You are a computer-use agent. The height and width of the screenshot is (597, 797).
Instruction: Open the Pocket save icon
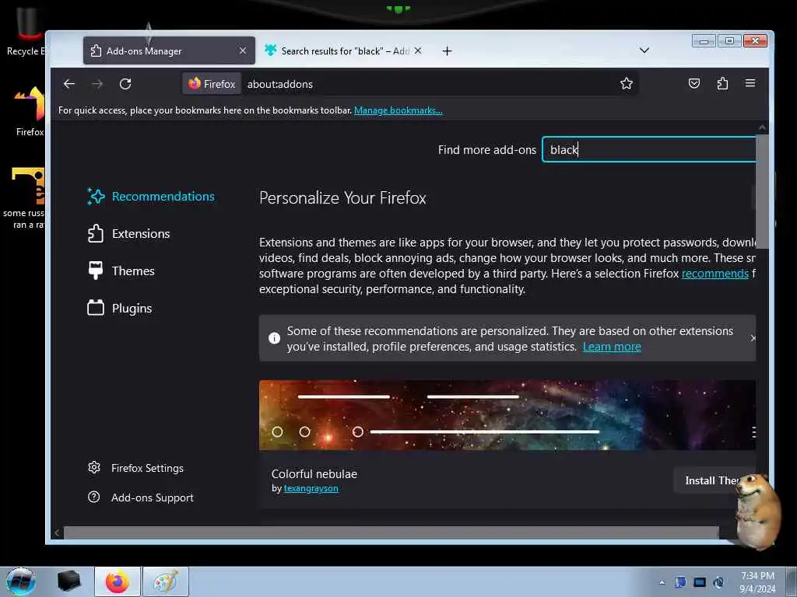pos(693,83)
